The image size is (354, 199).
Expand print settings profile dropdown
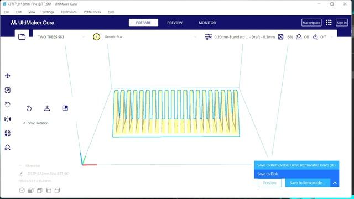click(331, 37)
